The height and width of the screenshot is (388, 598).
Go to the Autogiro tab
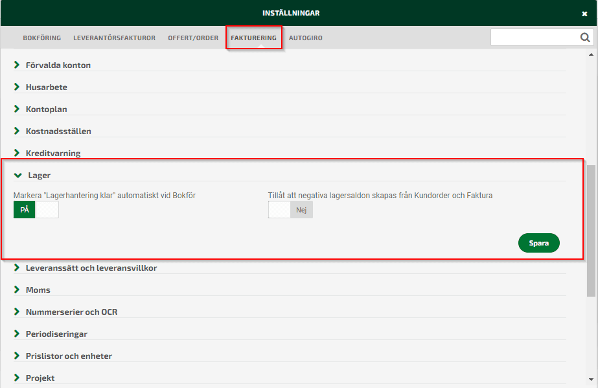306,38
